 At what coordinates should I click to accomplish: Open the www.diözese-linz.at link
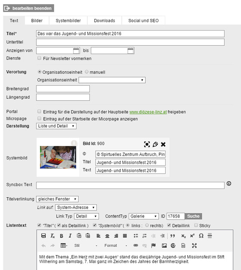[148, 112]
